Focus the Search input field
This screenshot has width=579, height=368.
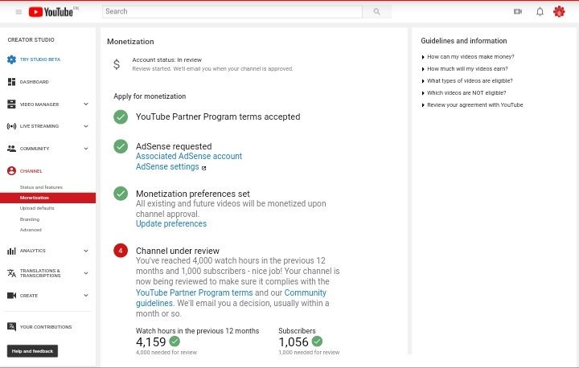pyautogui.click(x=232, y=11)
